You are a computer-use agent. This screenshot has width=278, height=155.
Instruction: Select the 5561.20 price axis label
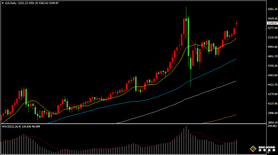[x=273, y=9]
